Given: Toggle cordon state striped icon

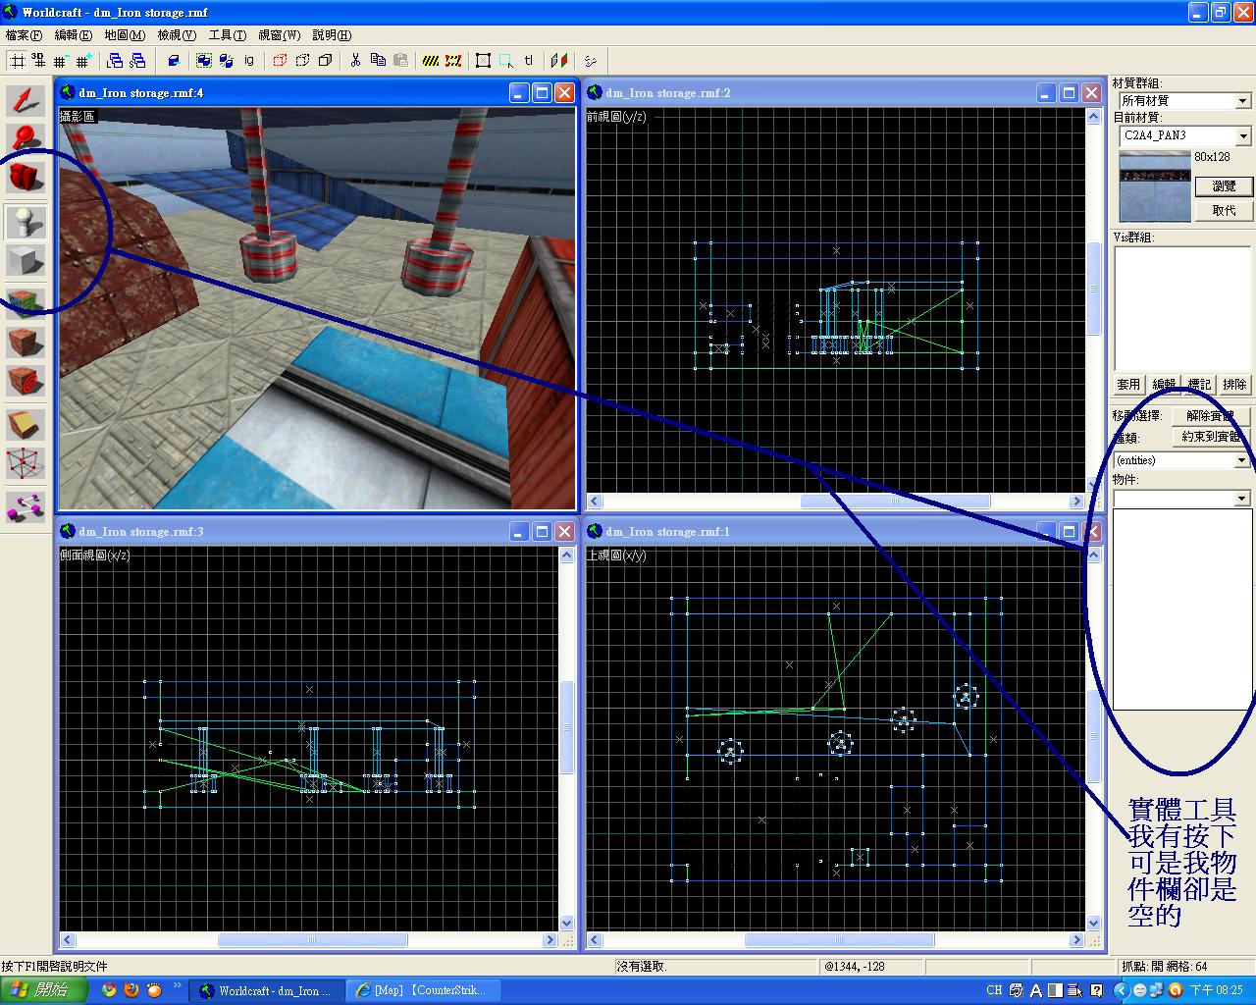Looking at the screenshot, I should [431, 61].
